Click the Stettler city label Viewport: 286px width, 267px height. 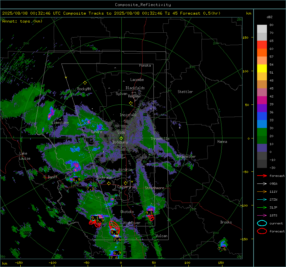185,92
